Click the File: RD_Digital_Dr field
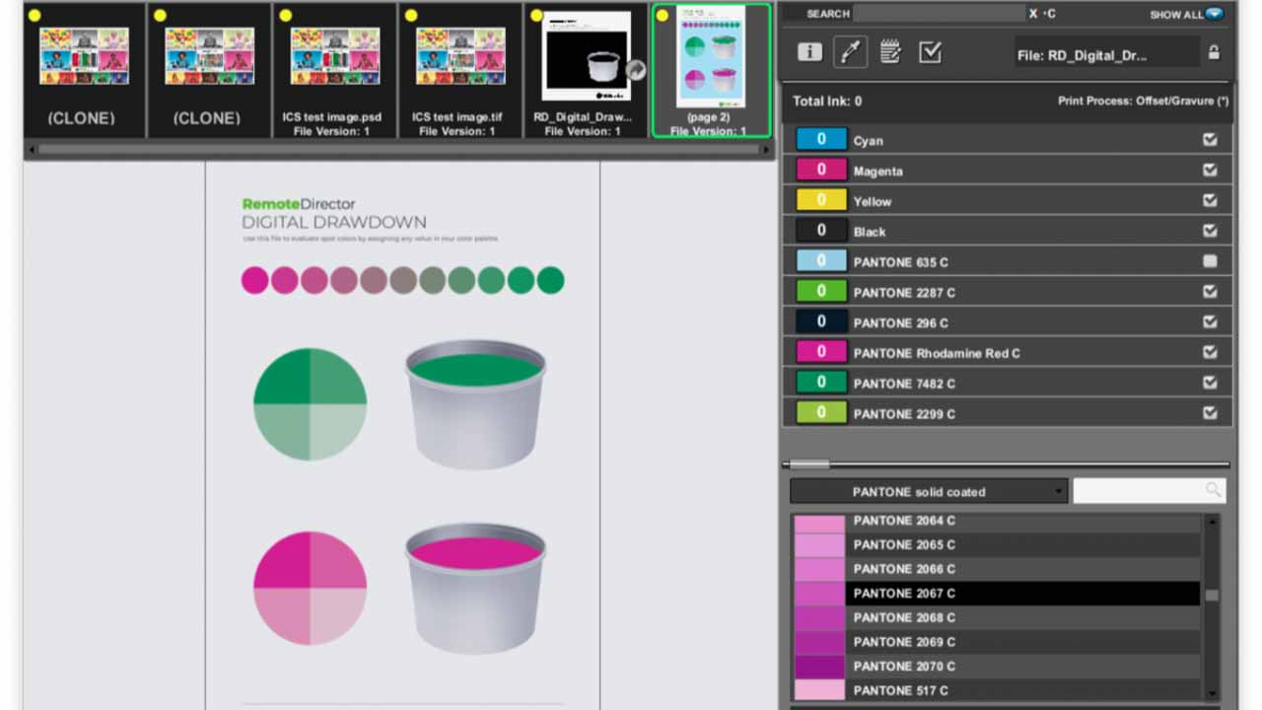Viewport: 1262px width, 710px height. 1106,53
